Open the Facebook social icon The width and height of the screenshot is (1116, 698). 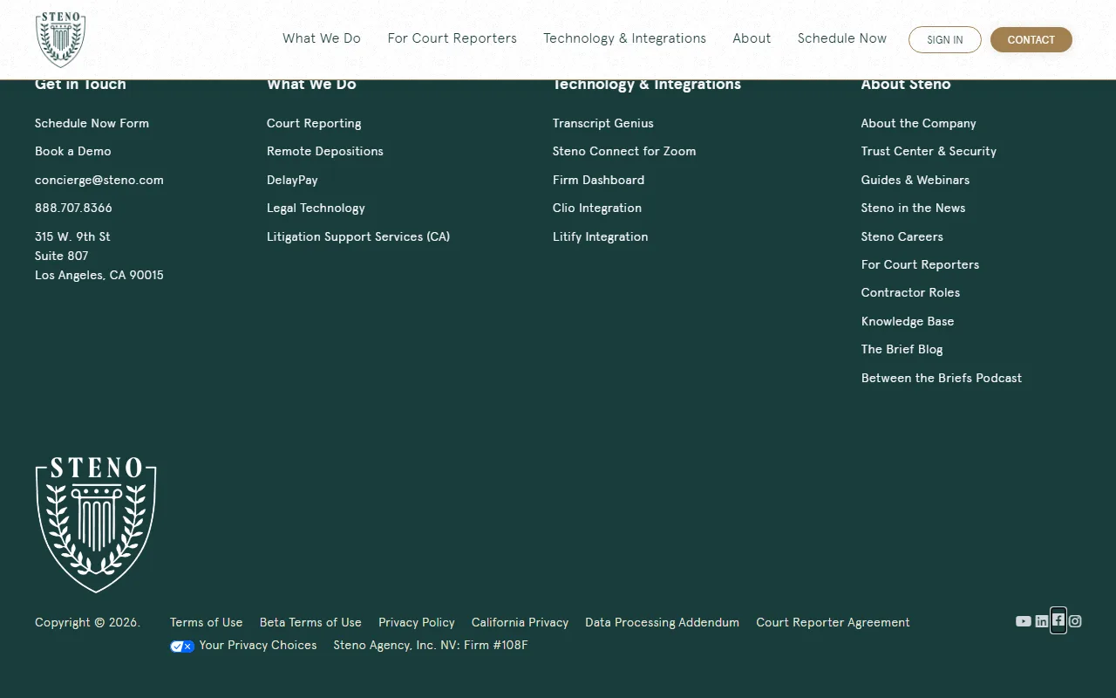1058,620
